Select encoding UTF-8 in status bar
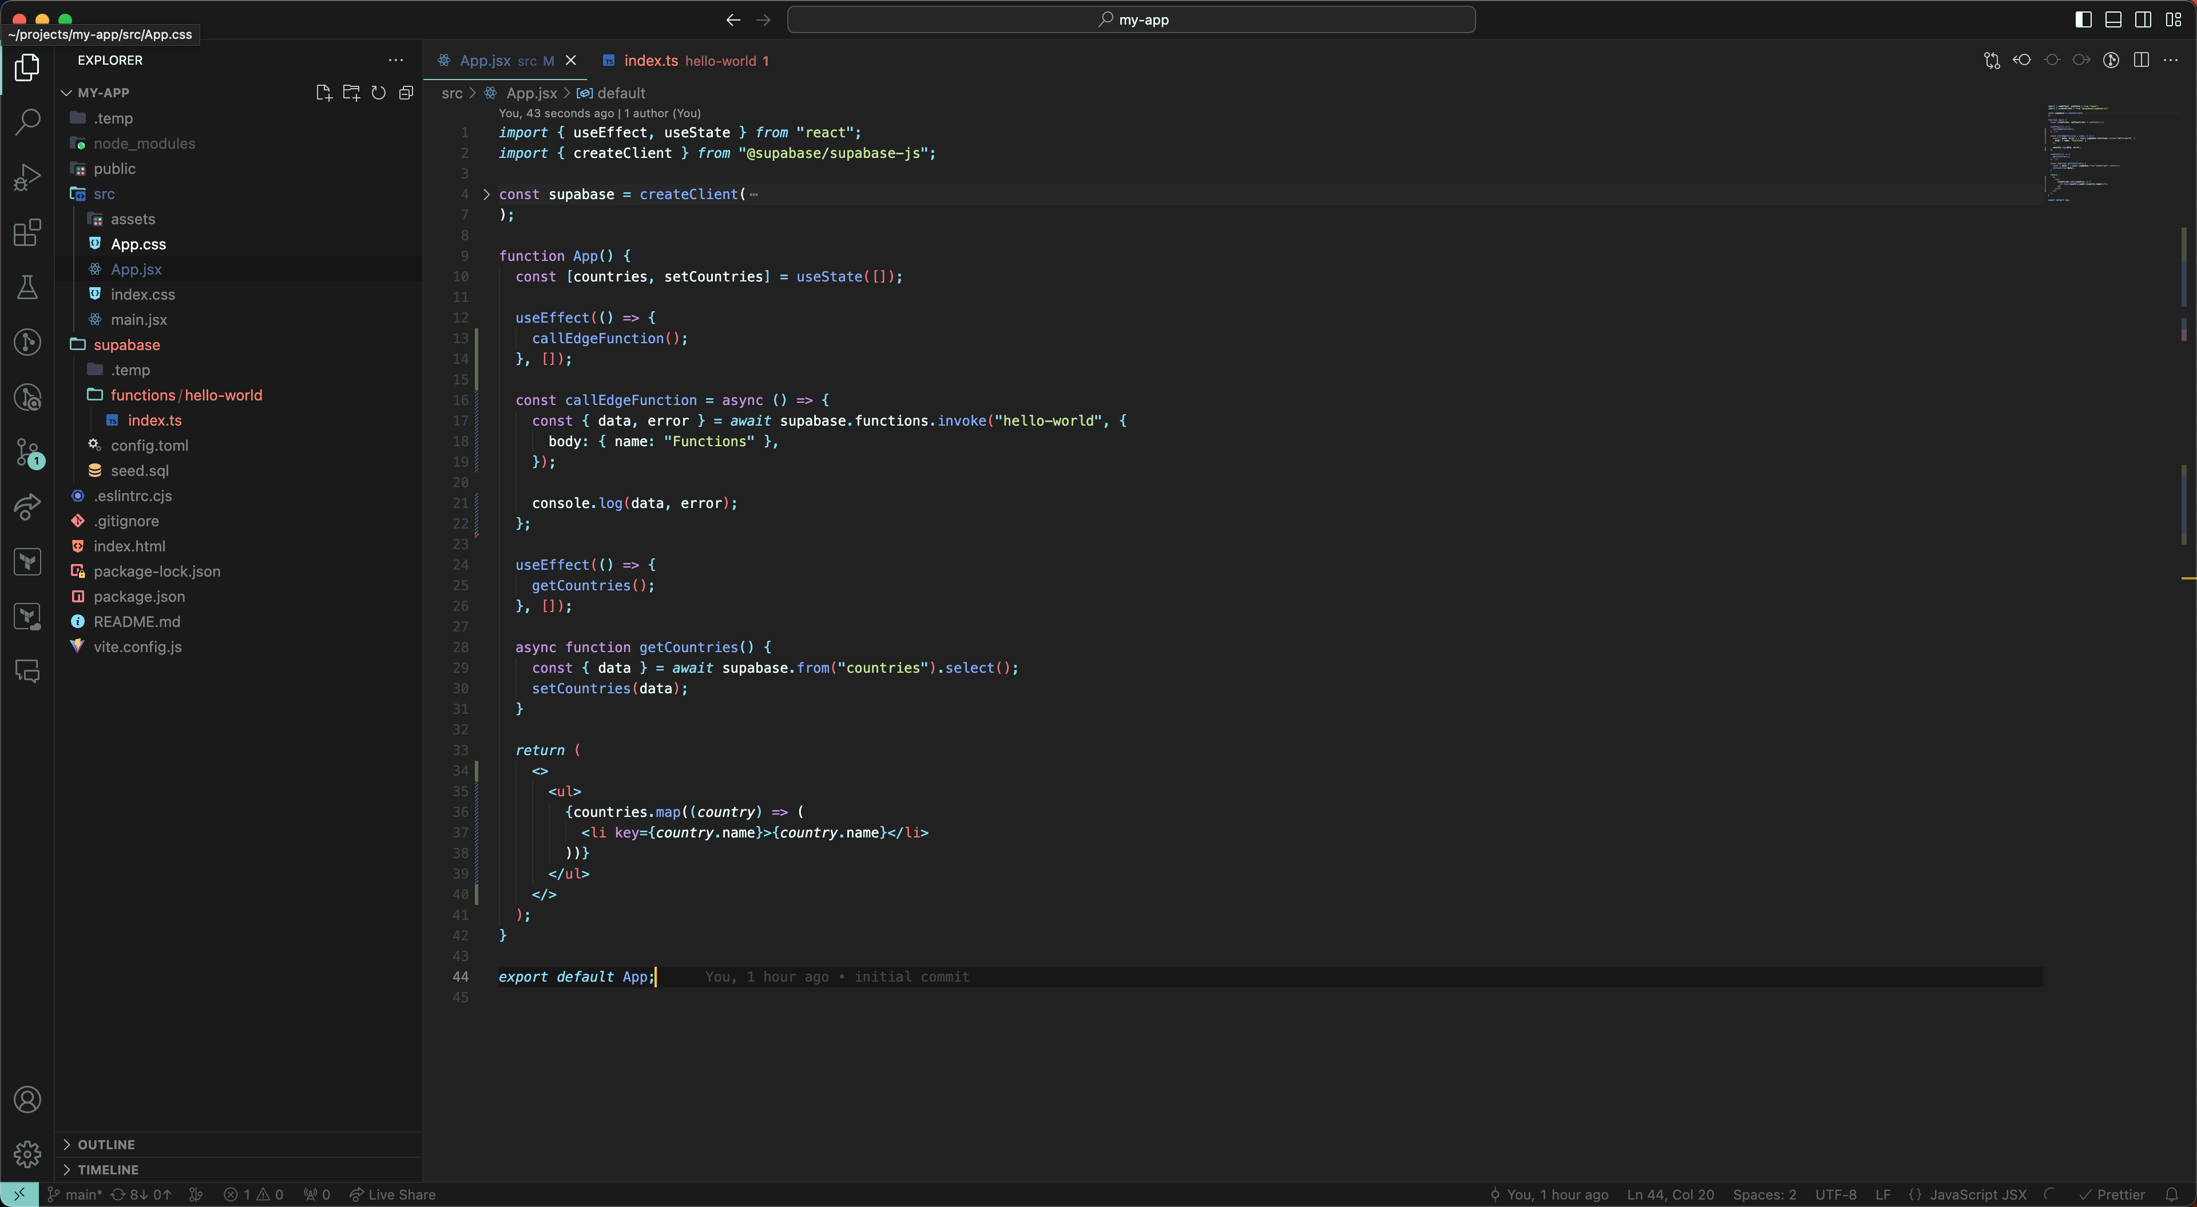This screenshot has width=2197, height=1207. point(1835,1194)
